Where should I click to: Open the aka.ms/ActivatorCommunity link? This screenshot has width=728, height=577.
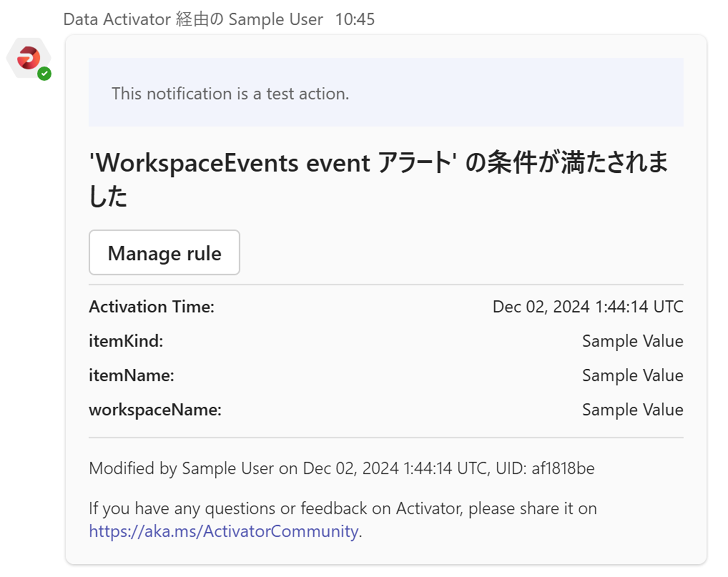224,531
